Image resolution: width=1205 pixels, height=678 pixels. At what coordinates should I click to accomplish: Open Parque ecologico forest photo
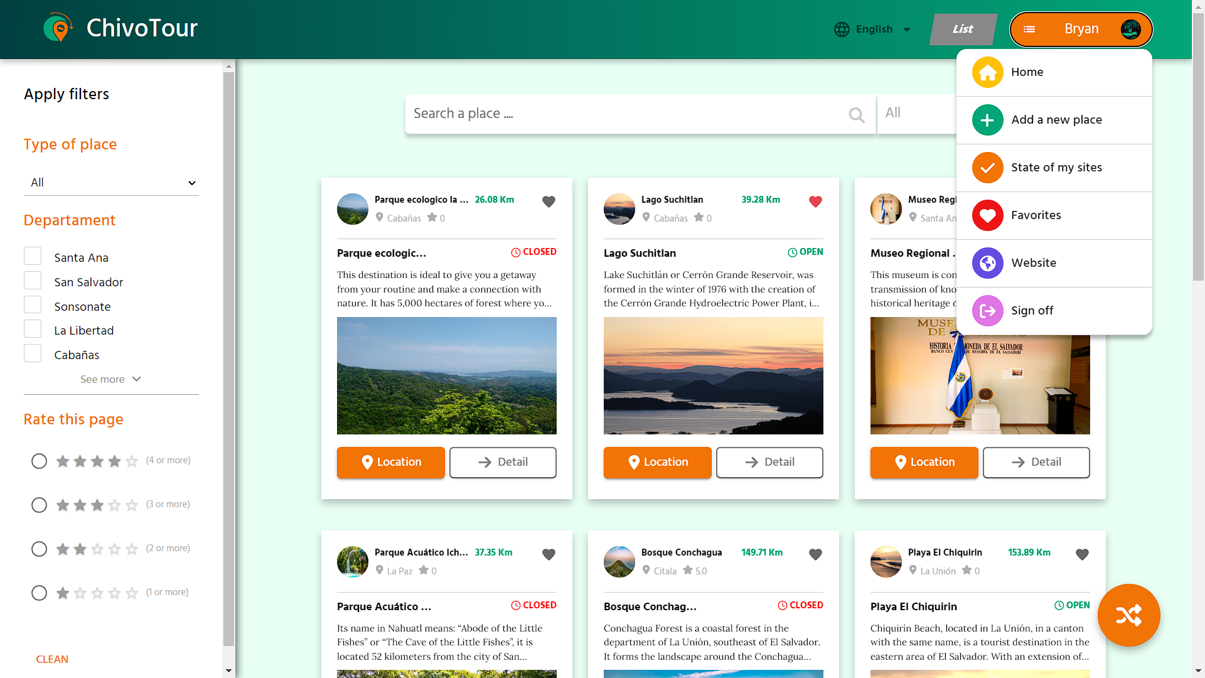(x=447, y=375)
